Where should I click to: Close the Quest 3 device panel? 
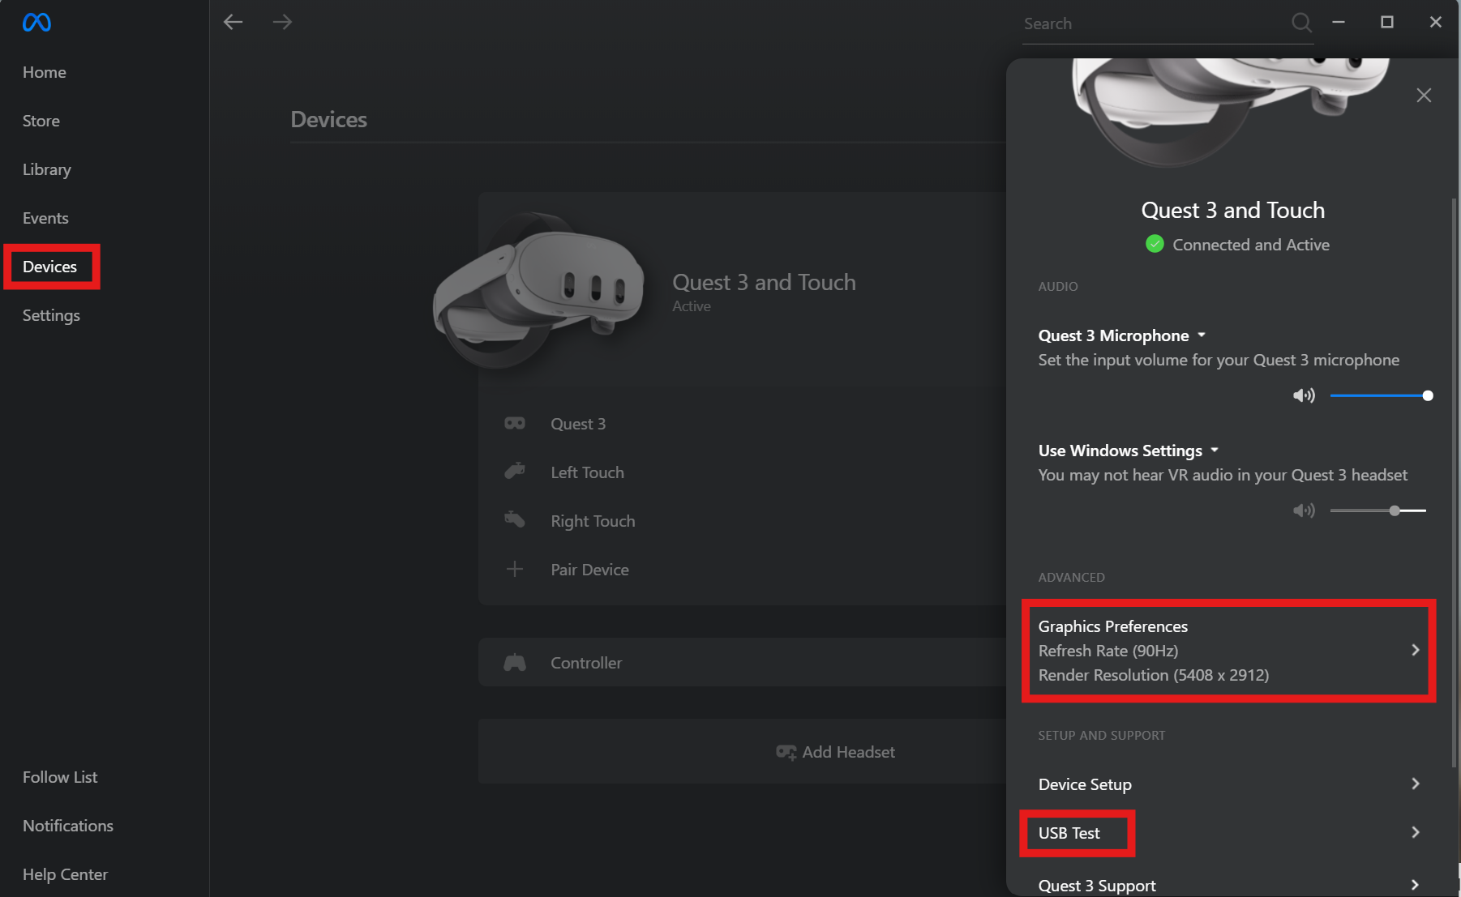(x=1424, y=96)
